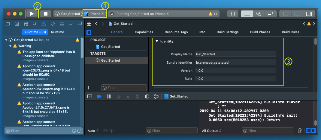
Task: Choose the iPhone X destination
Action: (x=95, y=14)
